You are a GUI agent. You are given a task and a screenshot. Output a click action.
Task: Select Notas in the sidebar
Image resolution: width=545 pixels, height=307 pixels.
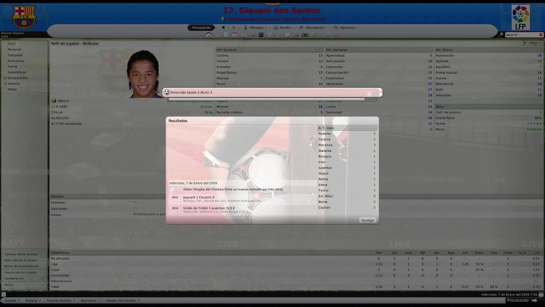pos(12,89)
